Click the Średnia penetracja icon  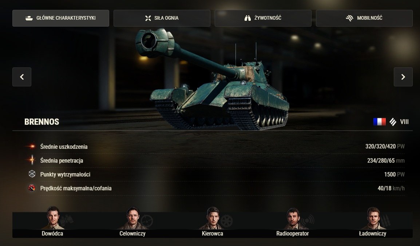point(32,160)
